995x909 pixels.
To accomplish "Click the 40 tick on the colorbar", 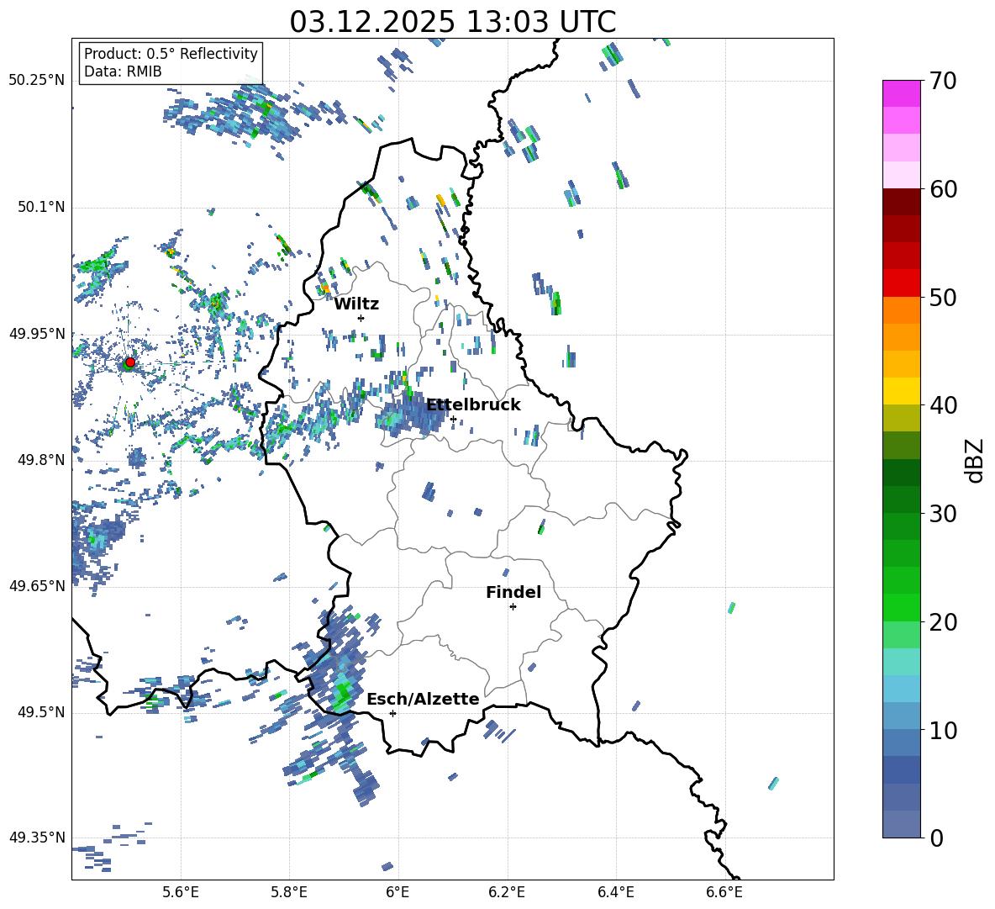I will pos(942,405).
